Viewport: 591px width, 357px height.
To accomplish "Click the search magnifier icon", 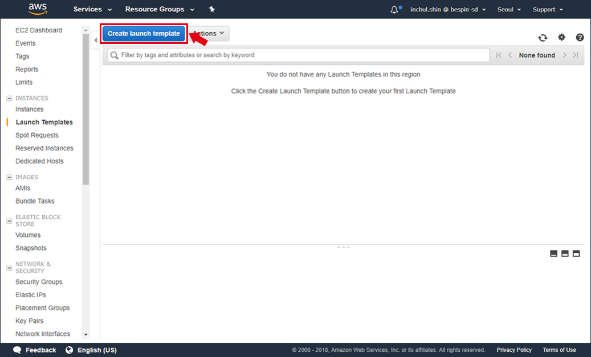I will pos(114,55).
